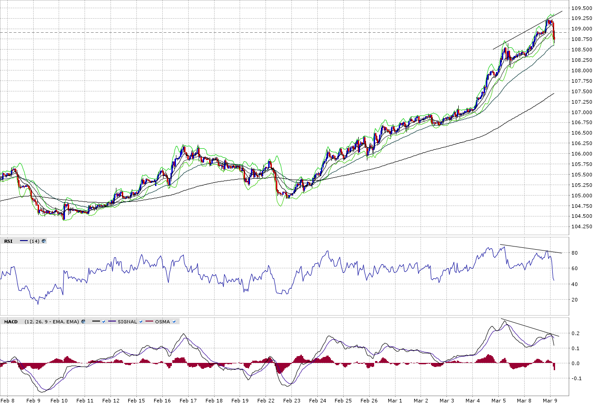Image resolution: width=596 pixels, height=407 pixels.
Task: Open the RSI indicator settings globe icon
Action: tap(44, 241)
